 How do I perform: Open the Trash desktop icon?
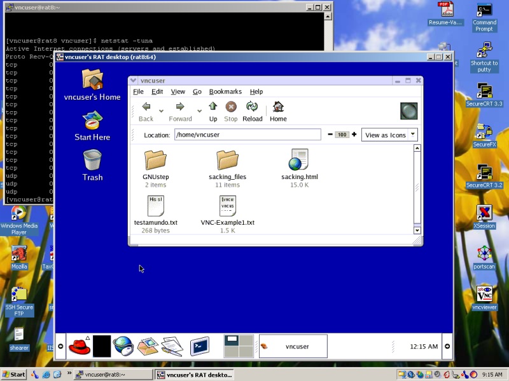click(92, 165)
